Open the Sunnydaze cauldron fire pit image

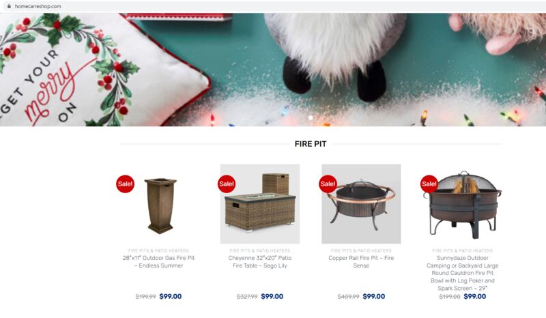[x=463, y=204]
